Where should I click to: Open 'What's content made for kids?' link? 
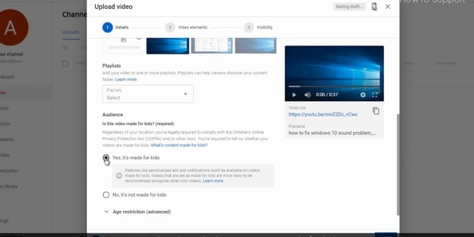pyautogui.click(x=179, y=145)
